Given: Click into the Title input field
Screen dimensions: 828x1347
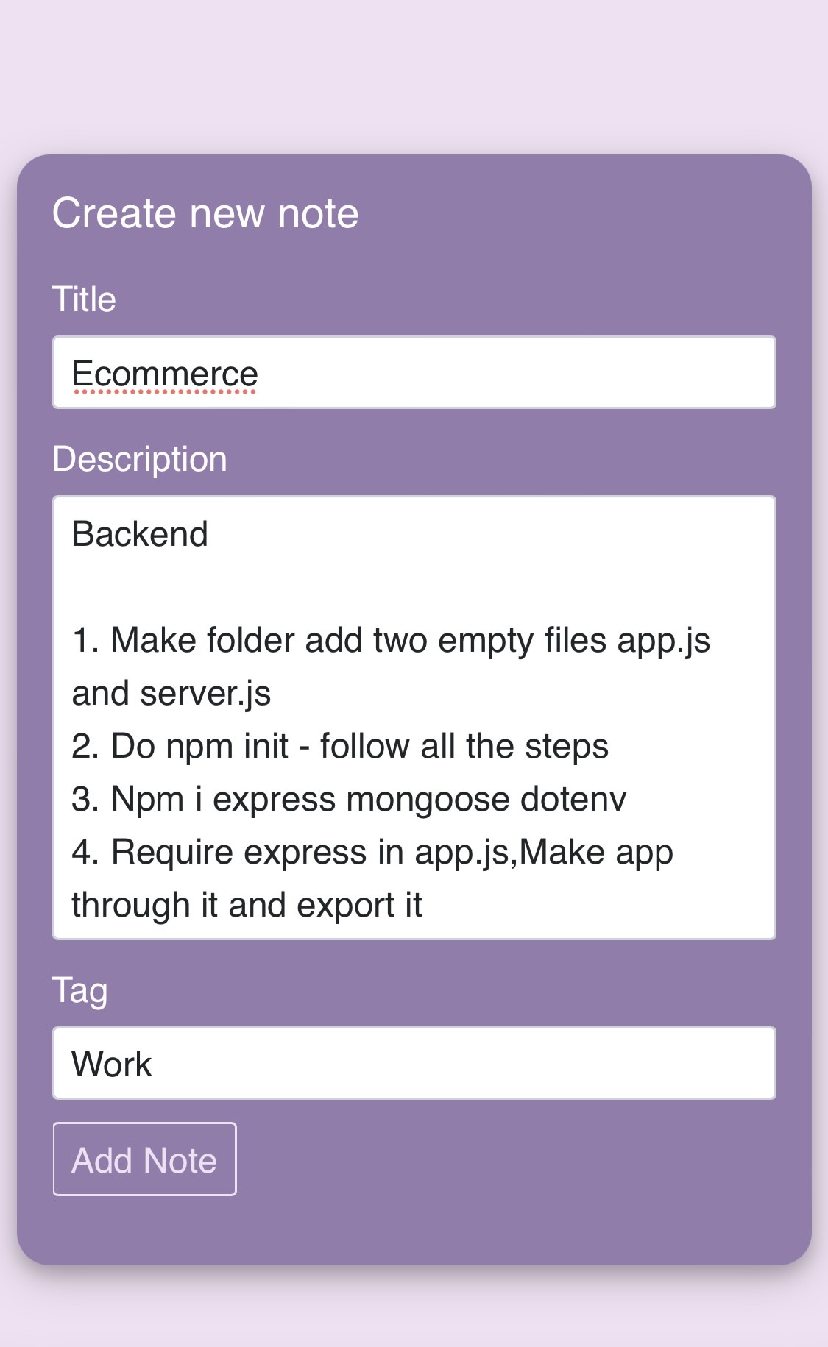Looking at the screenshot, I should click(x=412, y=372).
